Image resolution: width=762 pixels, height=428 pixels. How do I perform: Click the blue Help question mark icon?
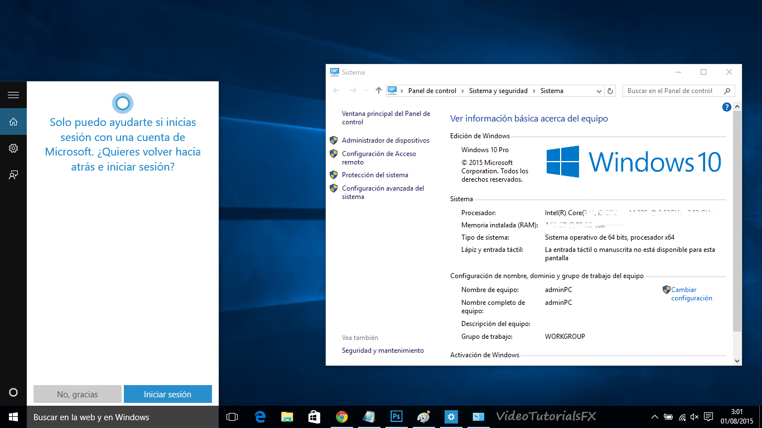(726, 107)
